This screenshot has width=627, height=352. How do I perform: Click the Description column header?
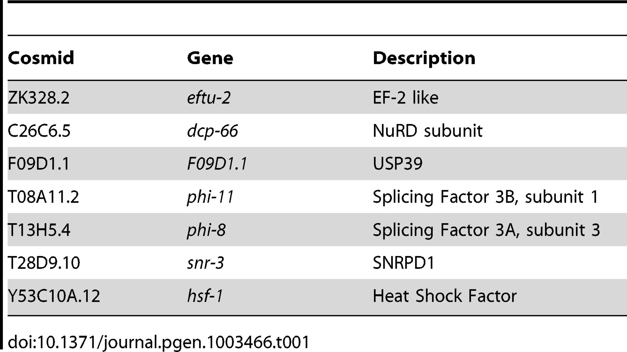click(424, 59)
